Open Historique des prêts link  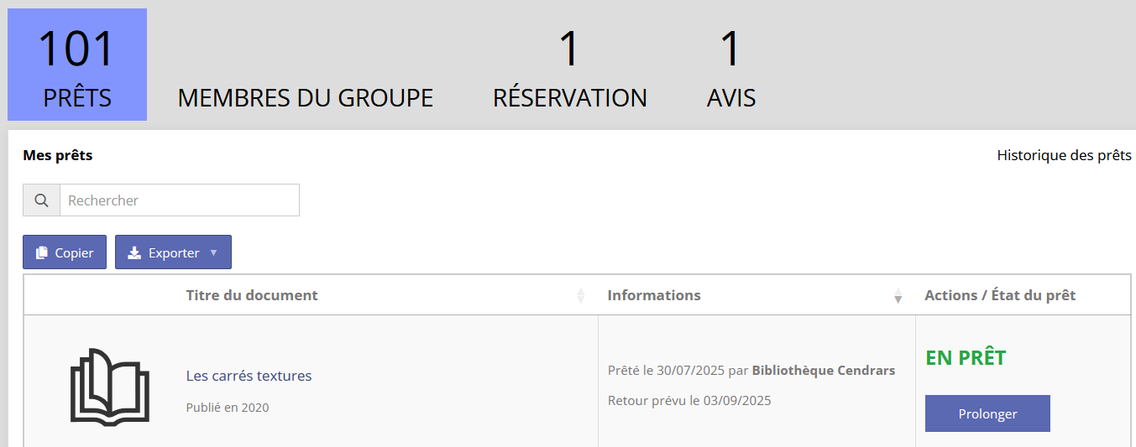(x=1064, y=155)
